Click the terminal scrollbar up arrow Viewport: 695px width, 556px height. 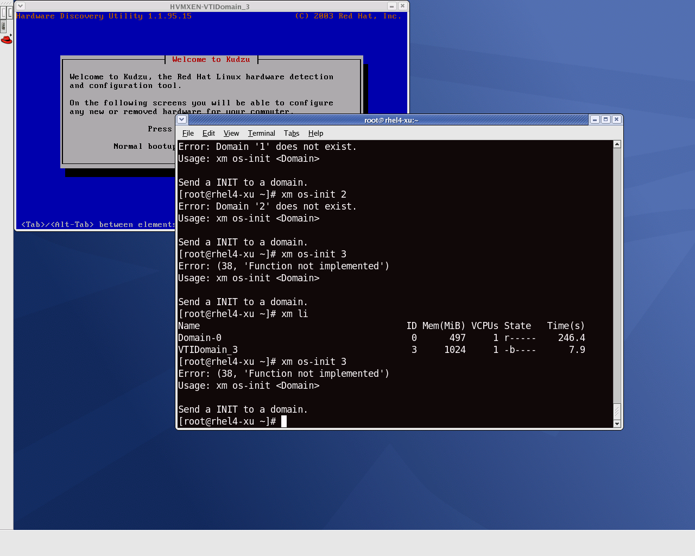617,144
